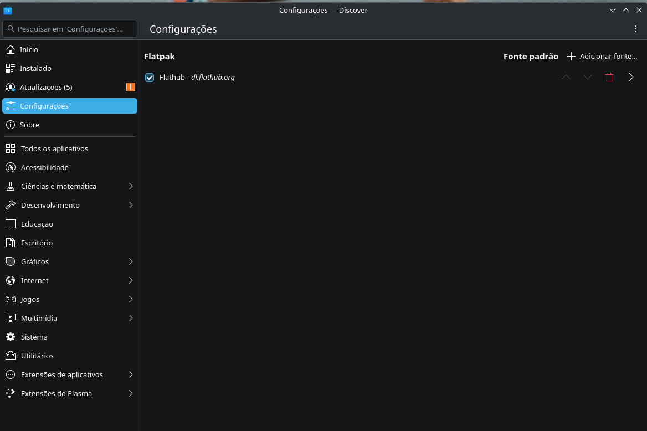Select the Utilitários category
This screenshot has height=431, width=647.
37,356
